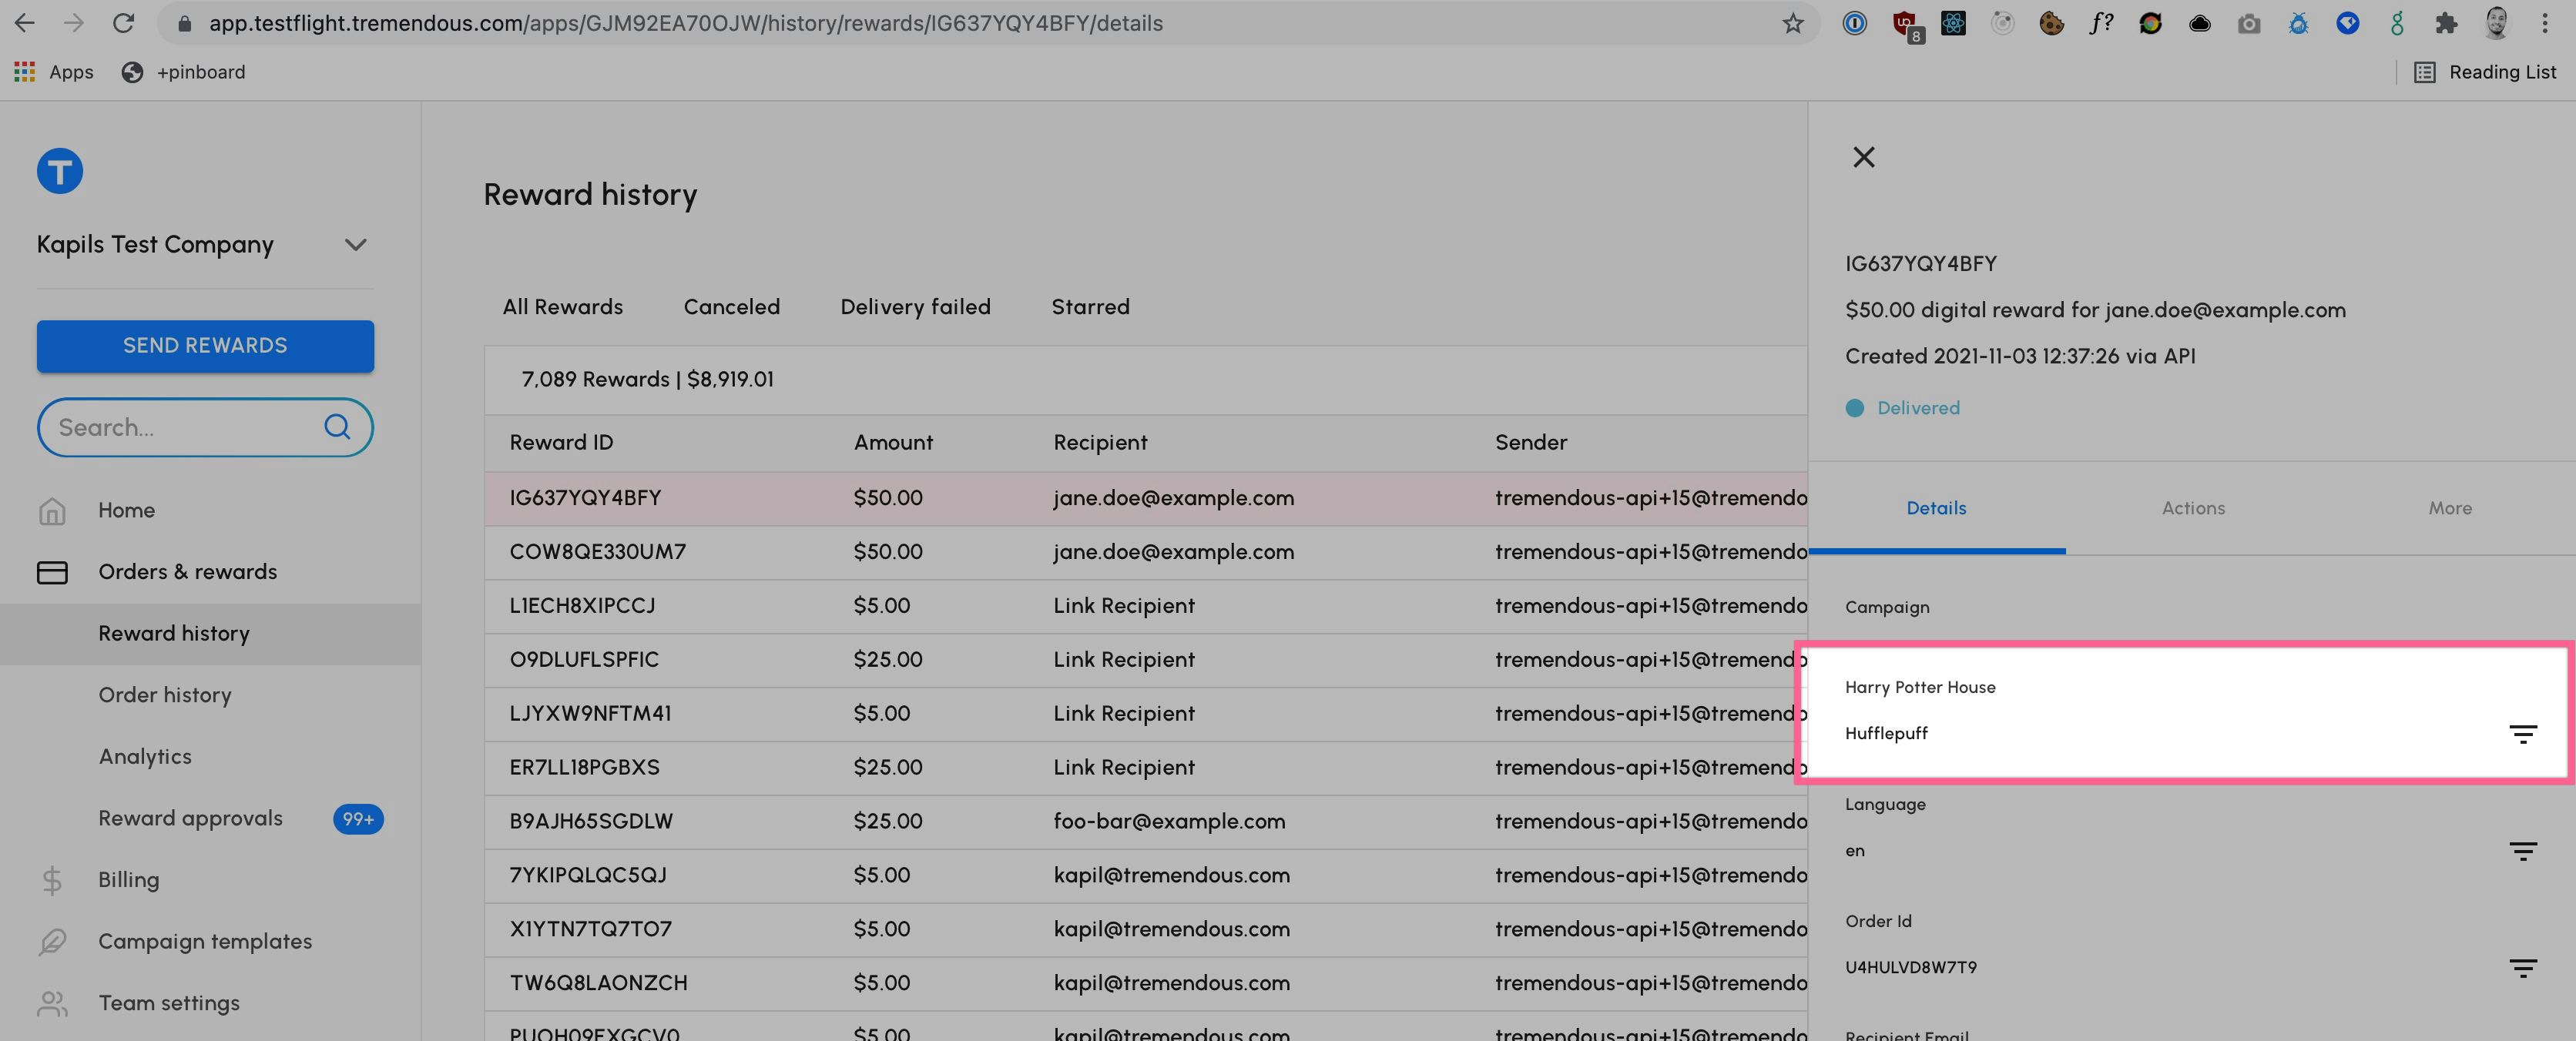2576x1041 pixels.
Task: Open the Chrome extensions puzzle icon
Action: click(2446, 23)
